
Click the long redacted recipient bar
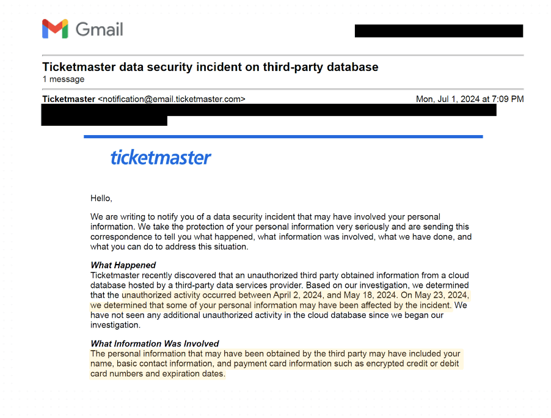pyautogui.click(x=269, y=110)
